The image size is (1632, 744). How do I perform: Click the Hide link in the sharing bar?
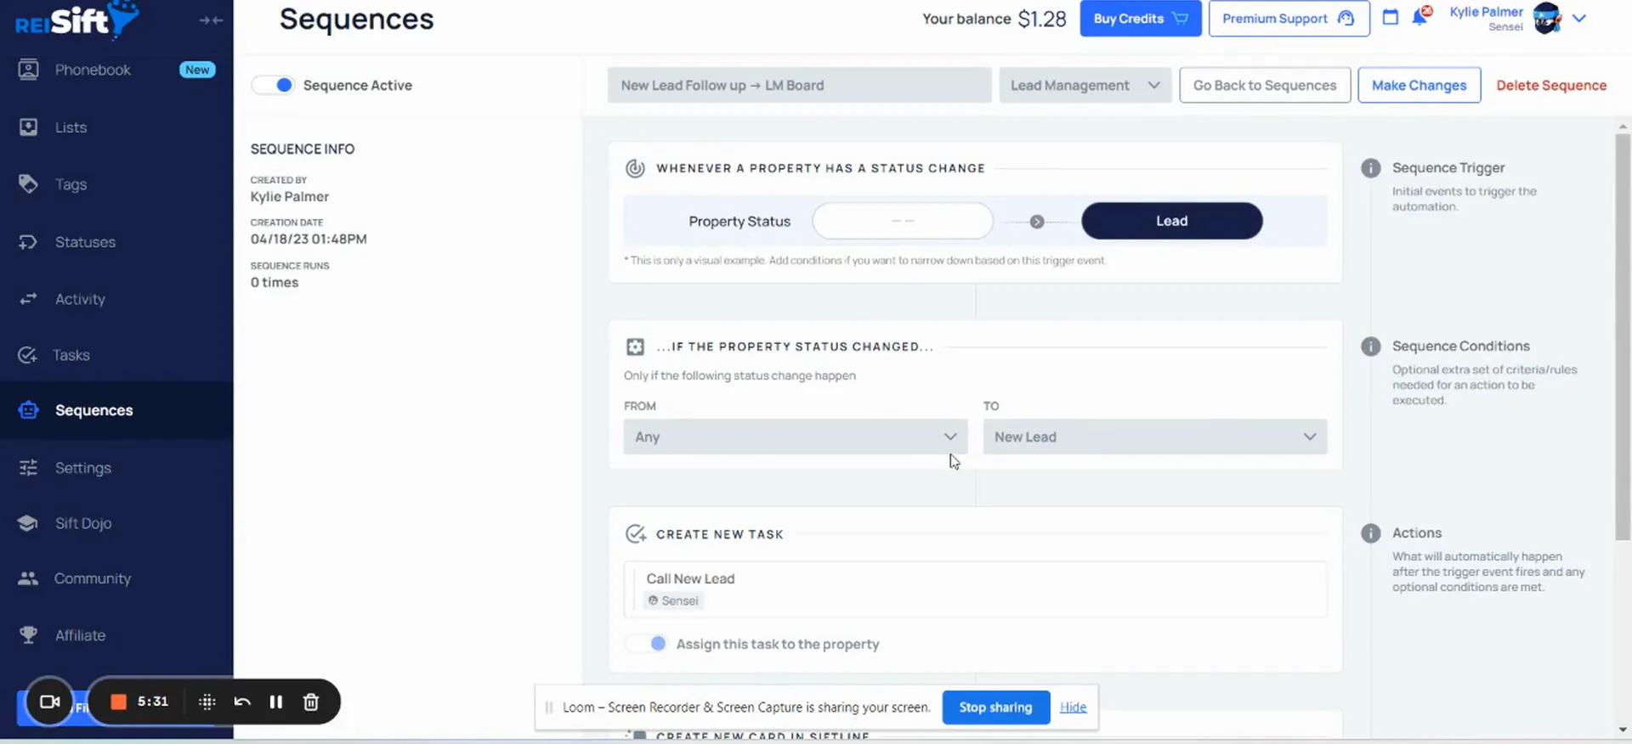[1073, 707]
